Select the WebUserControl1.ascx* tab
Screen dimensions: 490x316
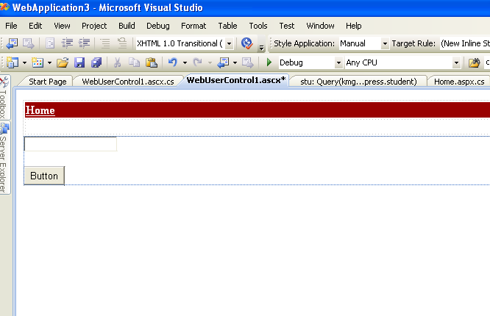click(x=236, y=80)
